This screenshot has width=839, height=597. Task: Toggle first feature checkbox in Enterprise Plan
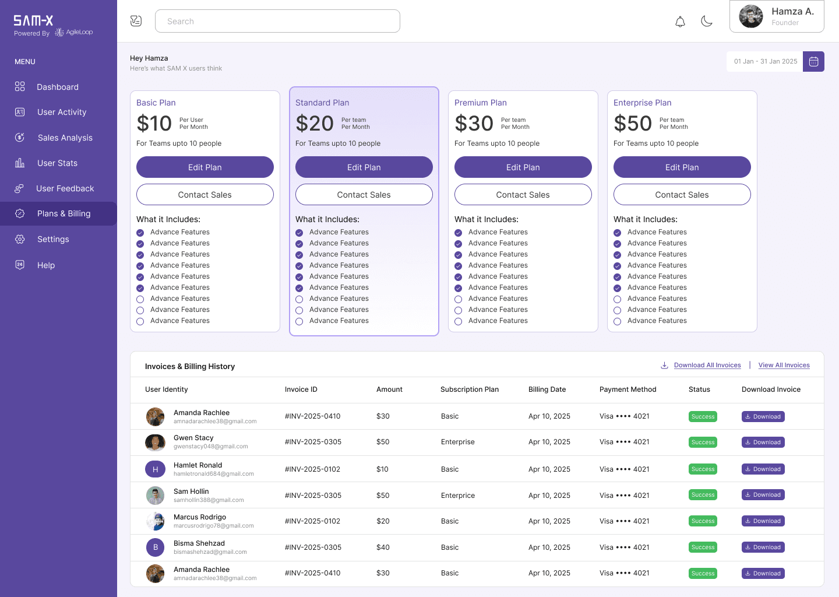point(617,233)
